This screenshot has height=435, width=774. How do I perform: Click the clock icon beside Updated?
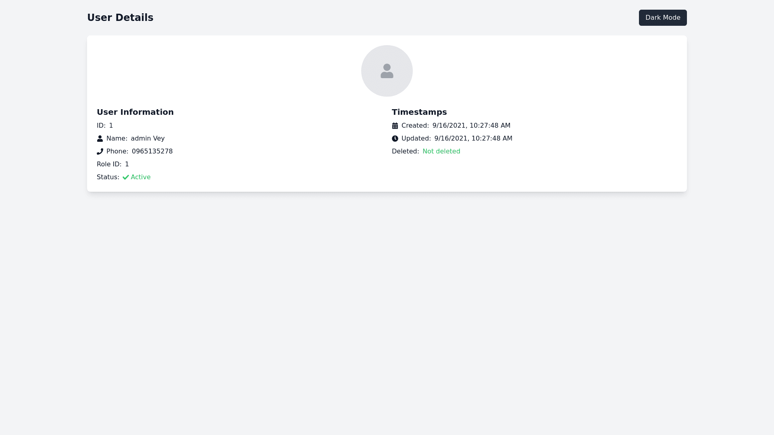pyautogui.click(x=395, y=139)
